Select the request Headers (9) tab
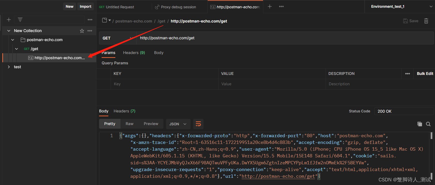The image size is (435, 185). 134,53
